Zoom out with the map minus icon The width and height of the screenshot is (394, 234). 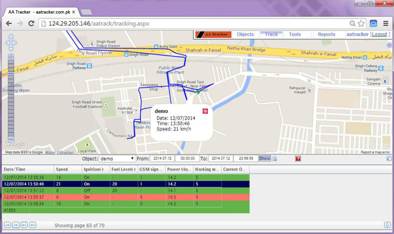[11, 139]
